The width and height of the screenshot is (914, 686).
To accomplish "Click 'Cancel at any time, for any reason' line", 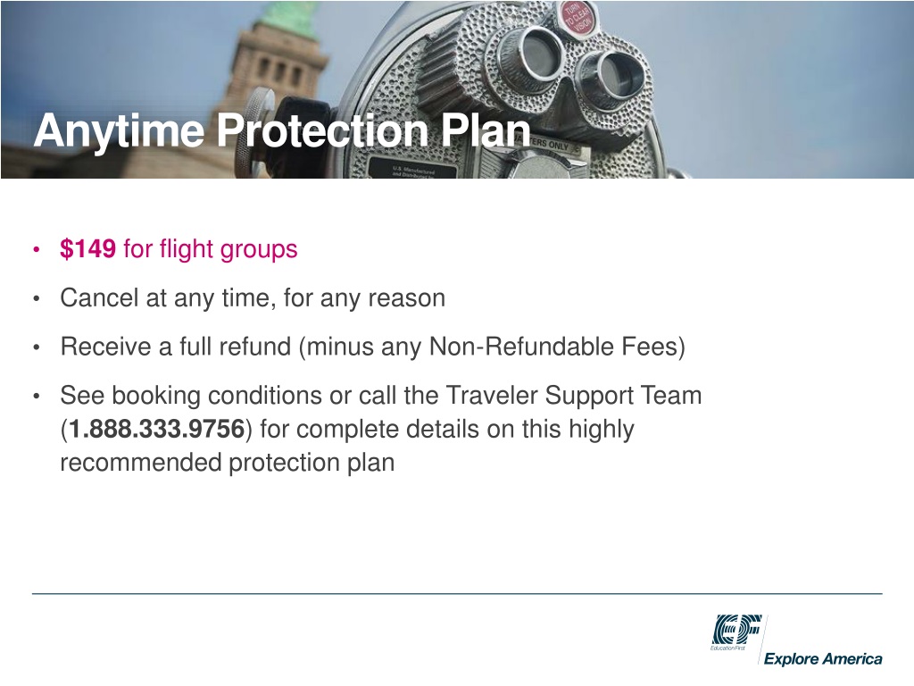I will 252,298.
